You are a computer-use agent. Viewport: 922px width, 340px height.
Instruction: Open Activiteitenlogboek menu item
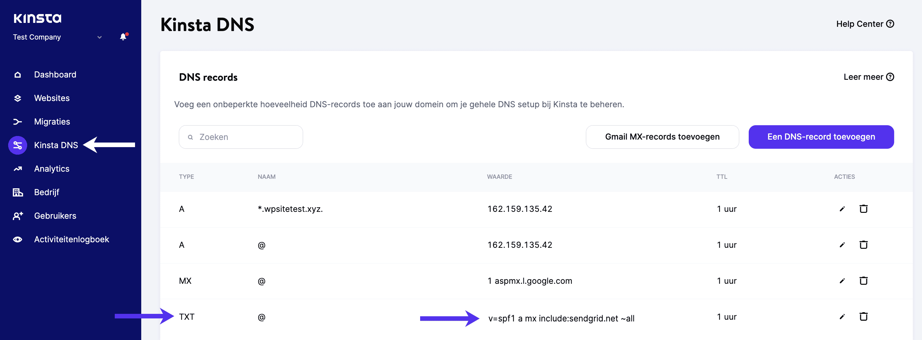72,239
